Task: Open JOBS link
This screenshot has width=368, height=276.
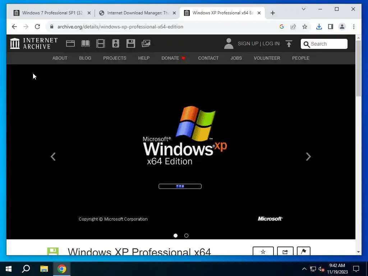Action: click(x=236, y=58)
